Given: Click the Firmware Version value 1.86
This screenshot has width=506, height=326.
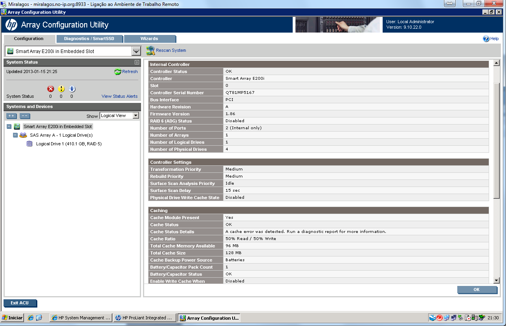Looking at the screenshot, I should click(x=230, y=114).
